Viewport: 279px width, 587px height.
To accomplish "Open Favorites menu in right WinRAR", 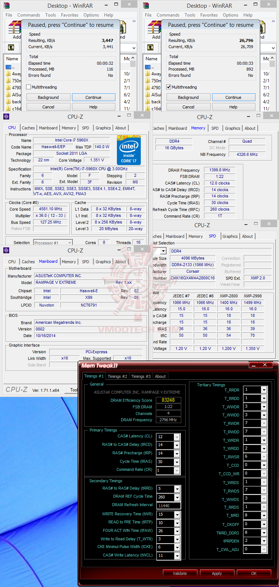I will click(x=209, y=15).
